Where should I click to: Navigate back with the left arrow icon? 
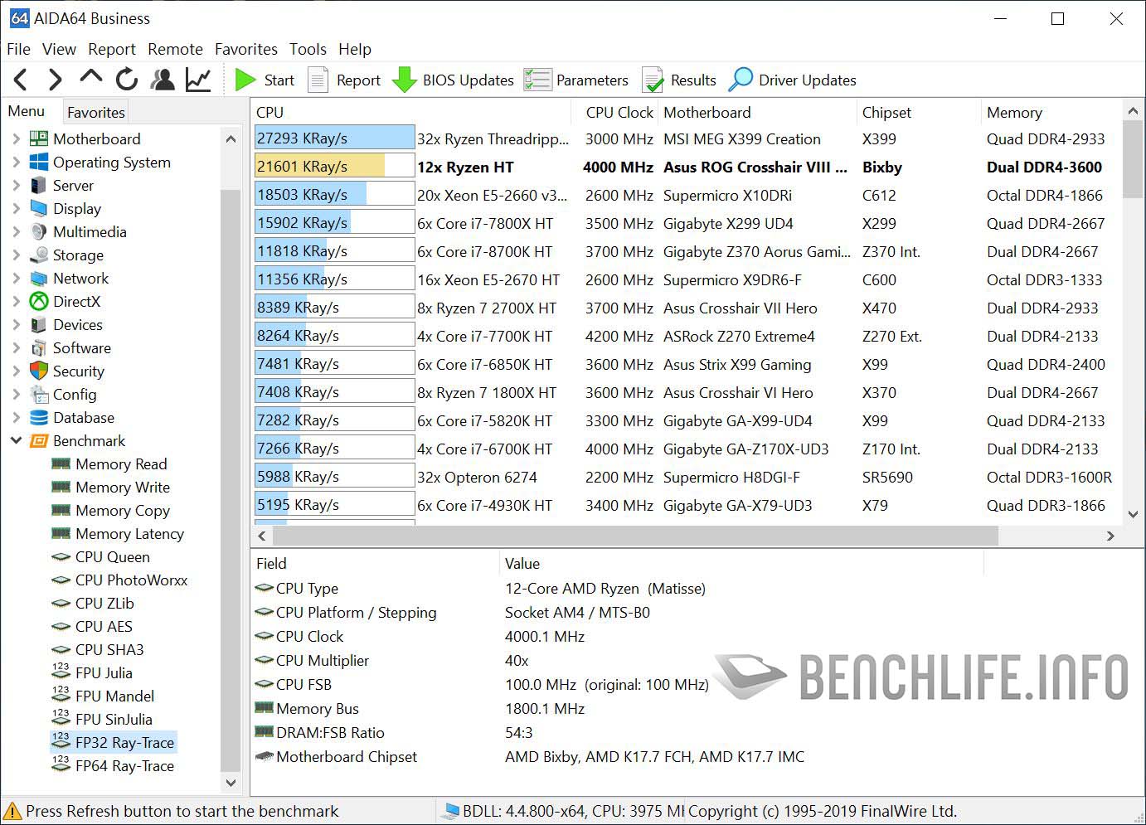[x=20, y=80]
